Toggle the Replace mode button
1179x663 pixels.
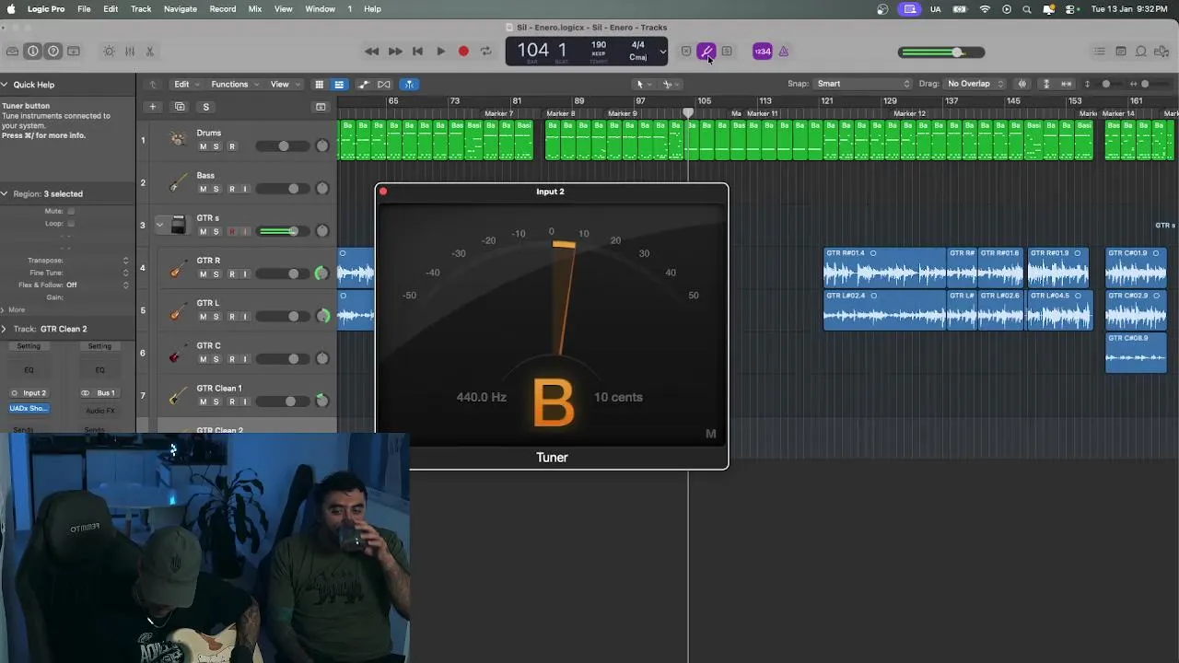point(686,52)
